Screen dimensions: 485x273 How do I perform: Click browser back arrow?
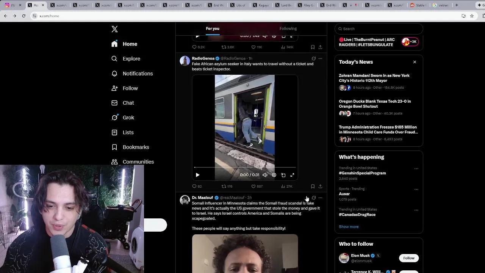click(x=5, y=16)
